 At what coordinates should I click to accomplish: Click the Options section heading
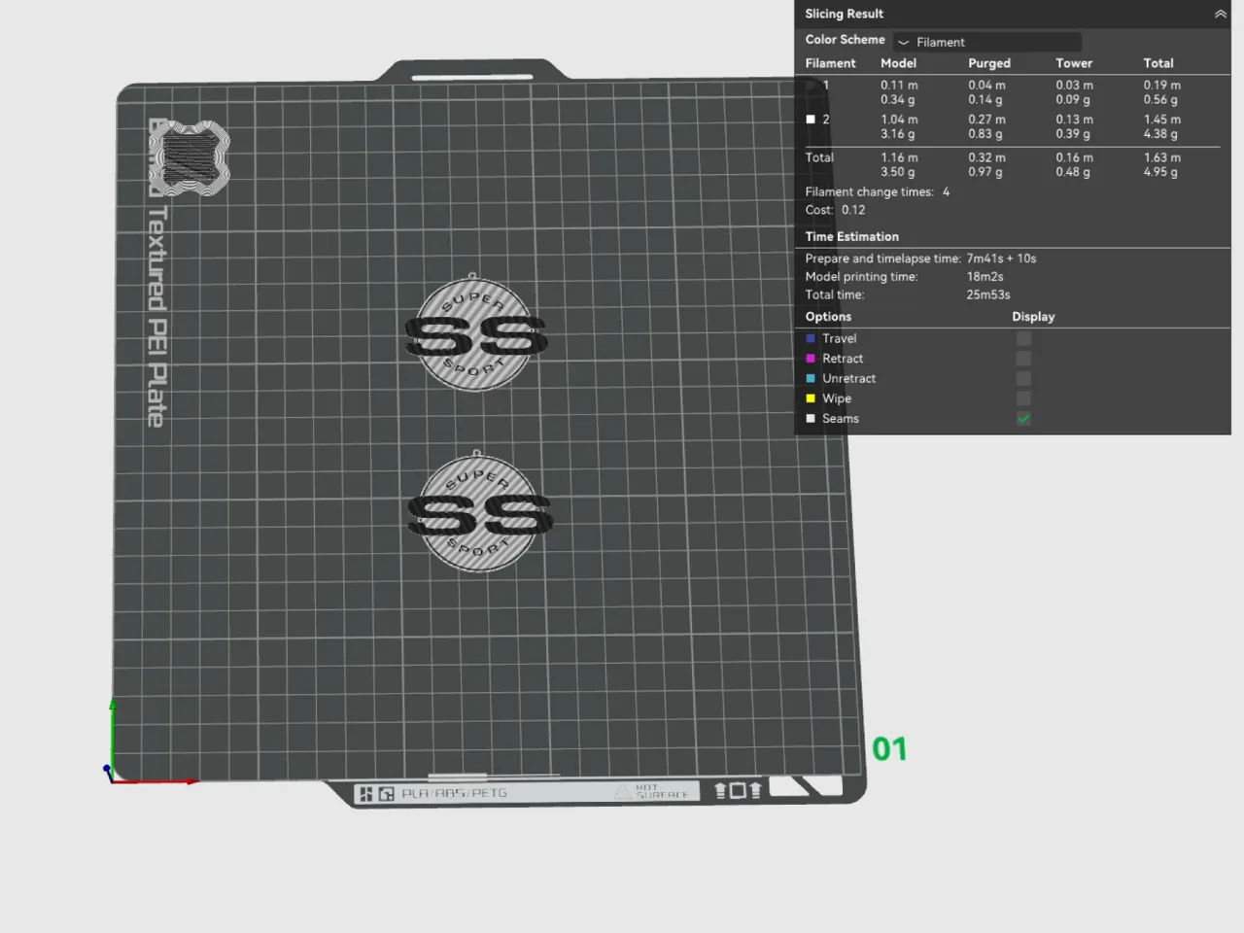click(x=828, y=317)
